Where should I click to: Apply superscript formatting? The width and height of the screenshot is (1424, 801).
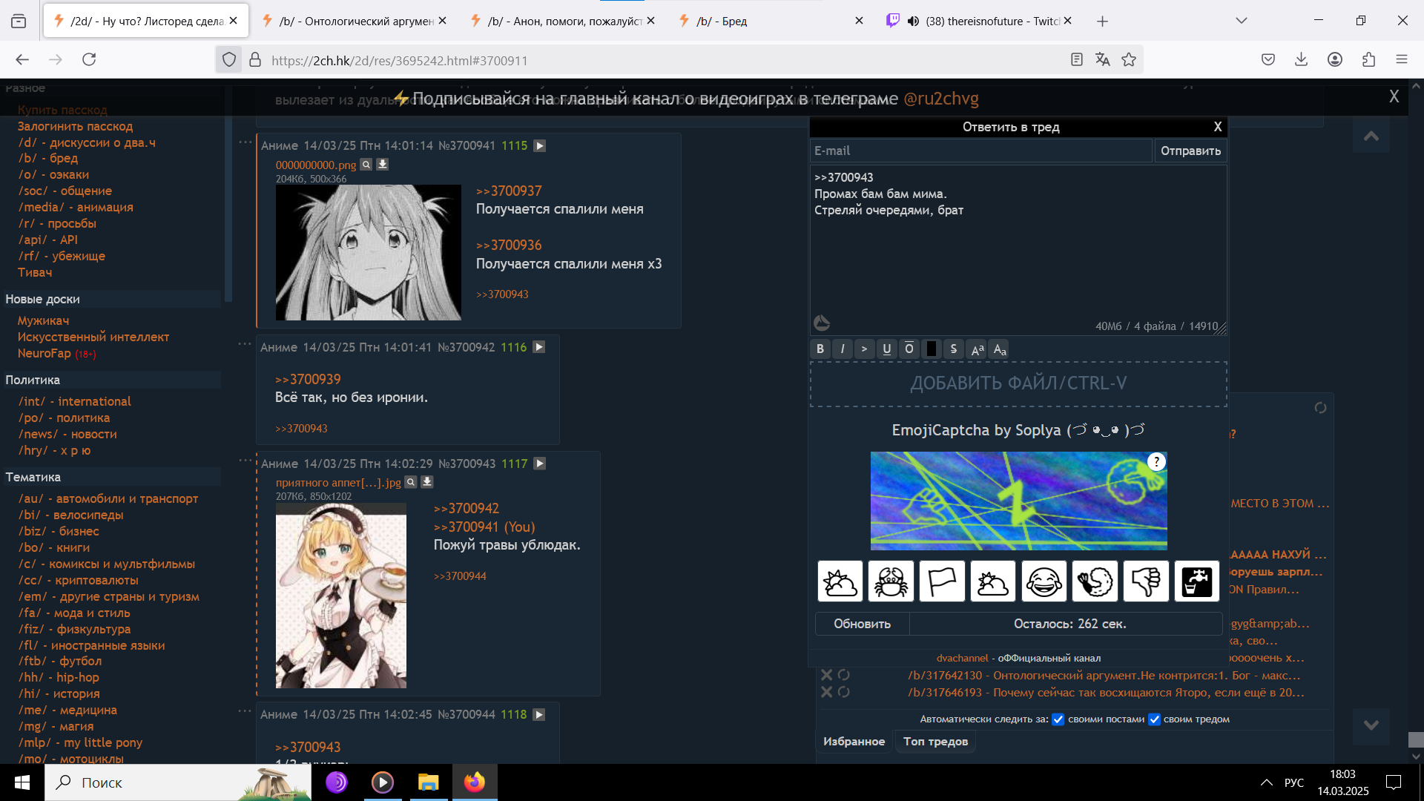(978, 349)
